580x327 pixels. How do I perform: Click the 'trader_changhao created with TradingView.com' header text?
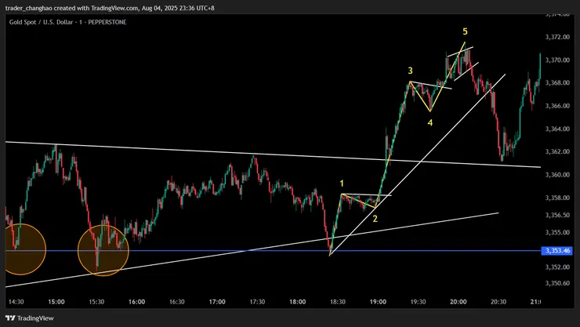pos(72,8)
